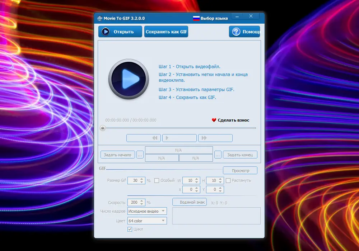Viewport: 359px width, 251px height.
Task: Open the Помощь help button
Action: coord(244,32)
